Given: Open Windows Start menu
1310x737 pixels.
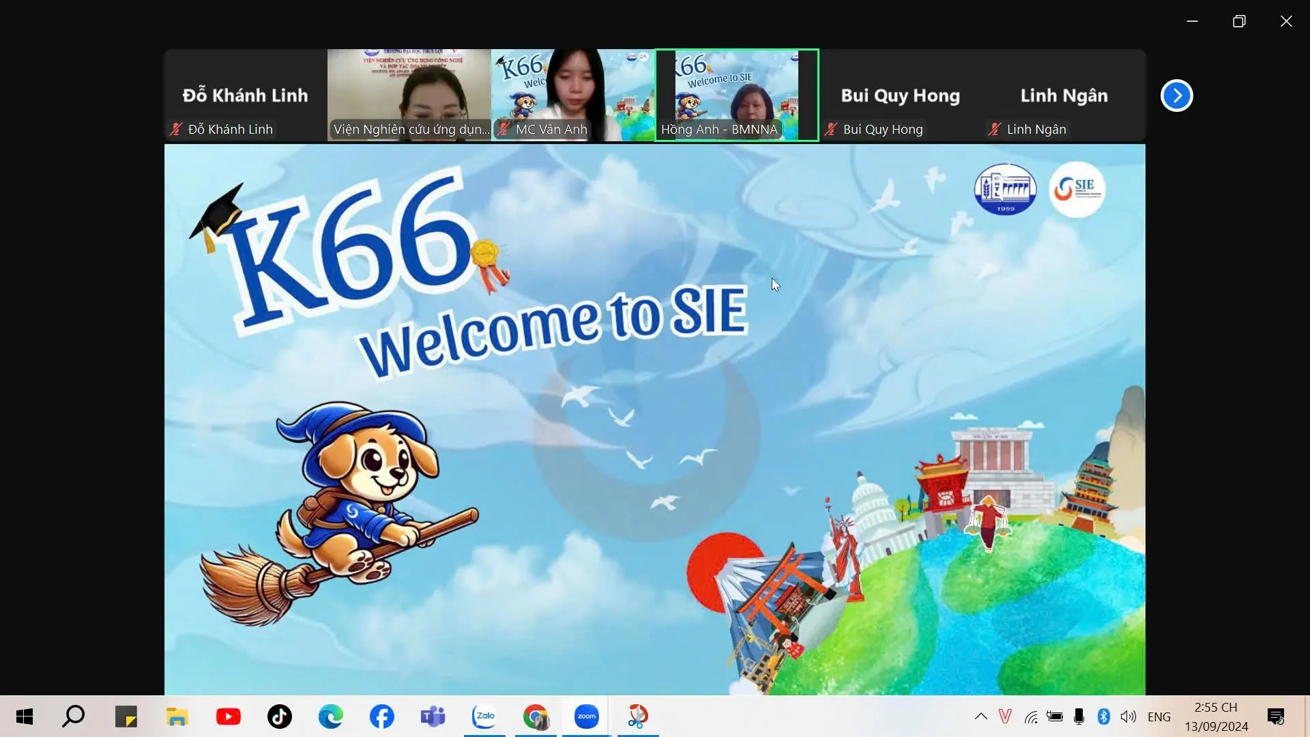Looking at the screenshot, I should (25, 716).
